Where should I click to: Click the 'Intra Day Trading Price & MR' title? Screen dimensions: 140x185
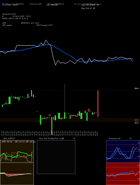[x=52, y=138]
